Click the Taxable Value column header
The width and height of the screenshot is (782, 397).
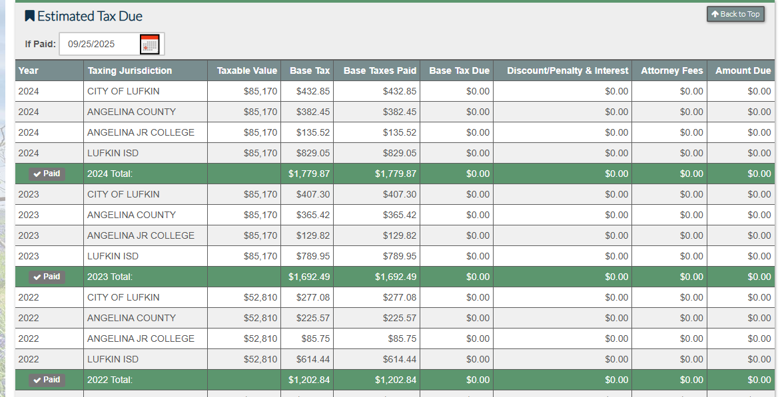click(x=246, y=70)
